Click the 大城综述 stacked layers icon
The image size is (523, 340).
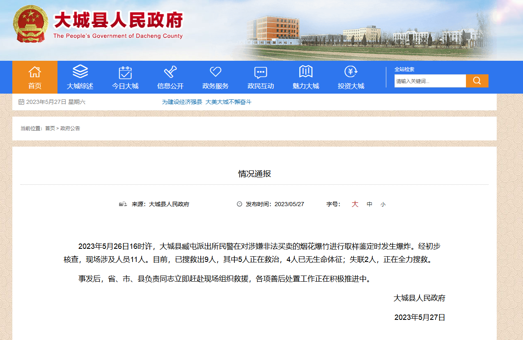(80, 72)
